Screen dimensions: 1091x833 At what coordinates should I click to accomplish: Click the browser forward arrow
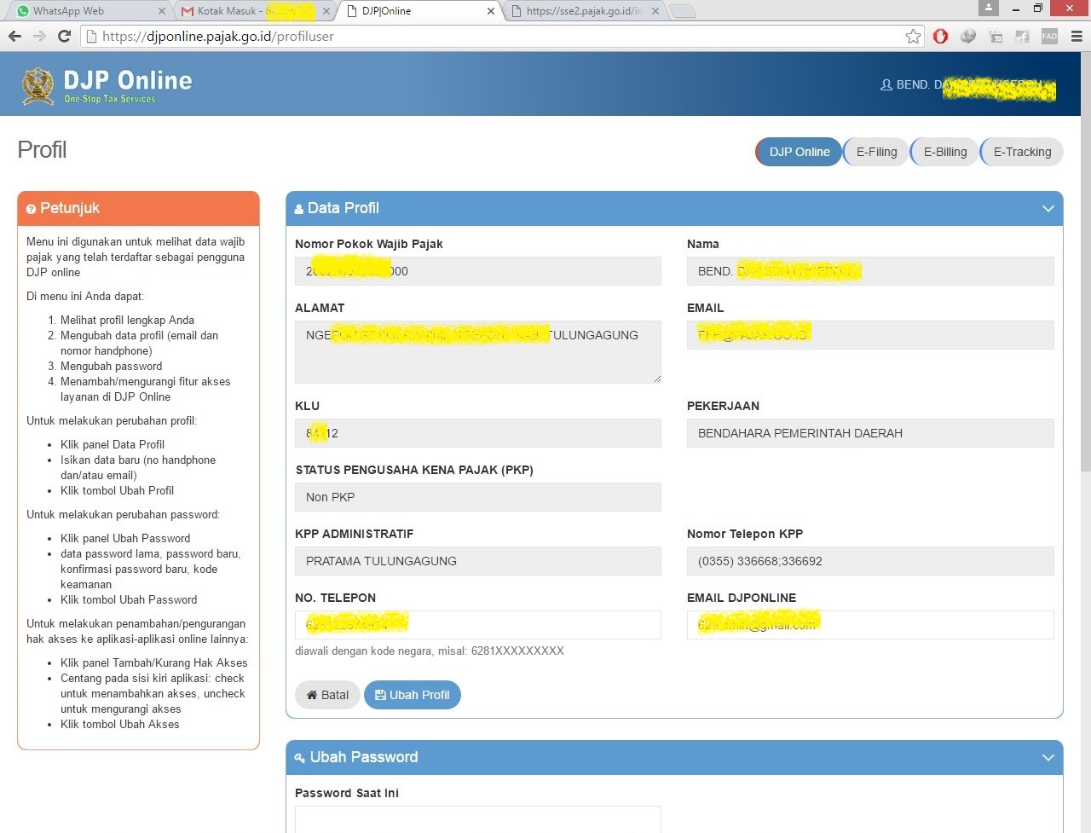pyautogui.click(x=39, y=36)
